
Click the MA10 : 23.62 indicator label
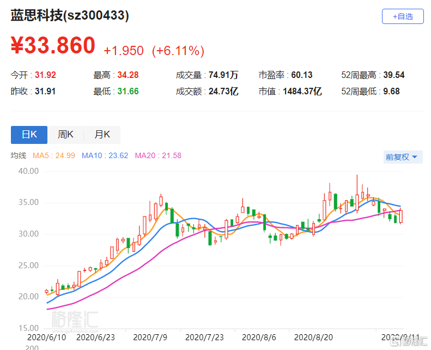pyautogui.click(x=105, y=155)
